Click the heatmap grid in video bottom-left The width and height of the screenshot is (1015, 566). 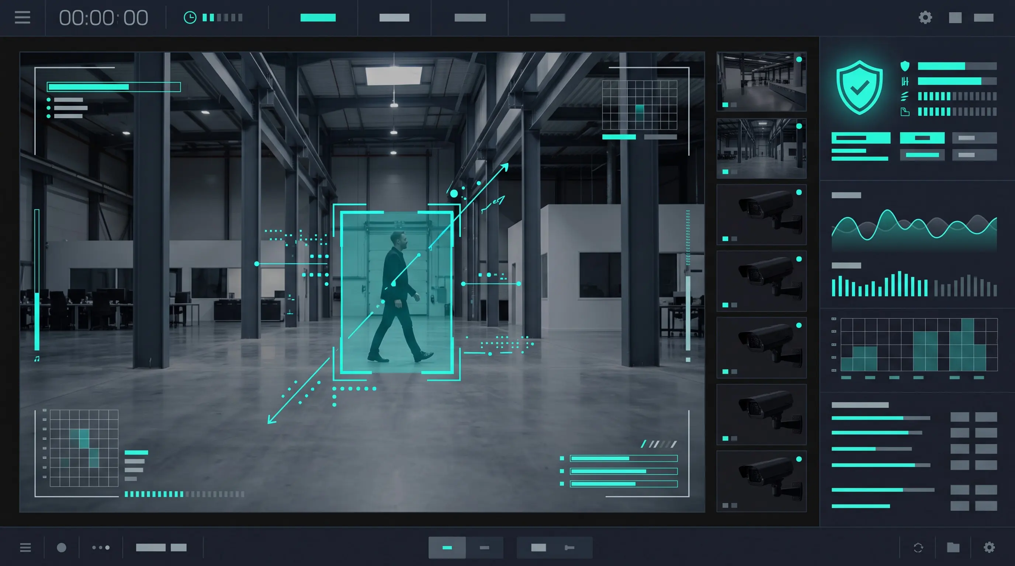[x=84, y=448]
